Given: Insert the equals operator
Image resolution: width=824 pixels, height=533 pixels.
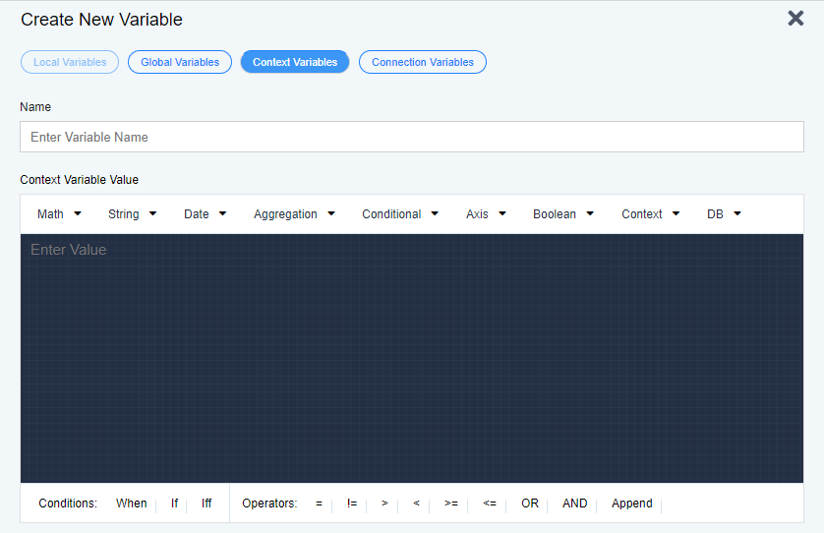Looking at the screenshot, I should [x=319, y=503].
